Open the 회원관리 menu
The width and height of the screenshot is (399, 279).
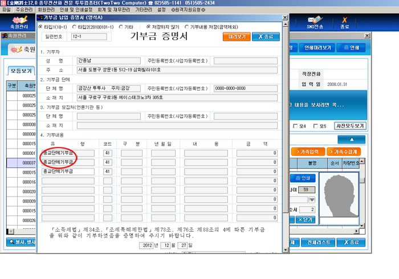pyautogui.click(x=46, y=10)
